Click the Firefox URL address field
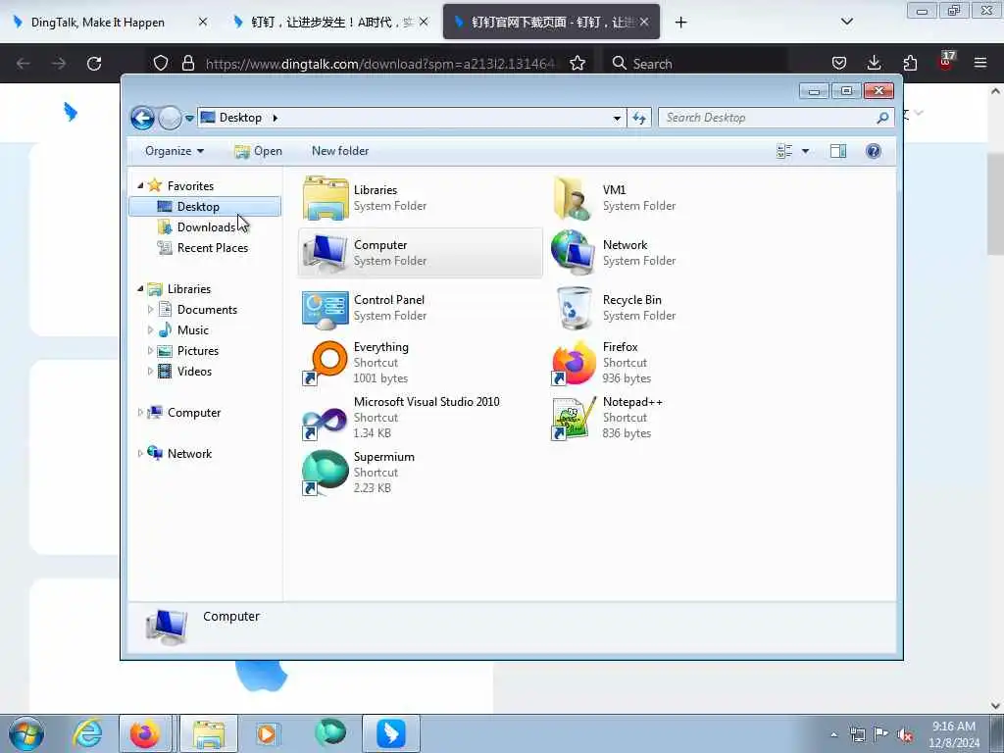The height and width of the screenshot is (753, 1004). click(381, 64)
